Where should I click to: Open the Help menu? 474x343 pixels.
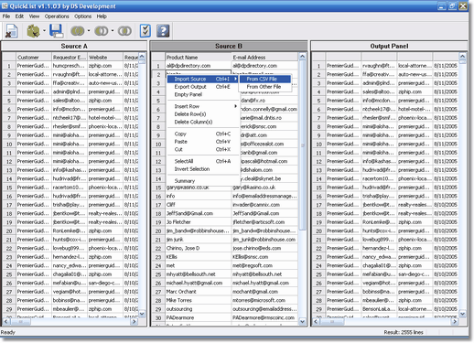click(x=102, y=16)
